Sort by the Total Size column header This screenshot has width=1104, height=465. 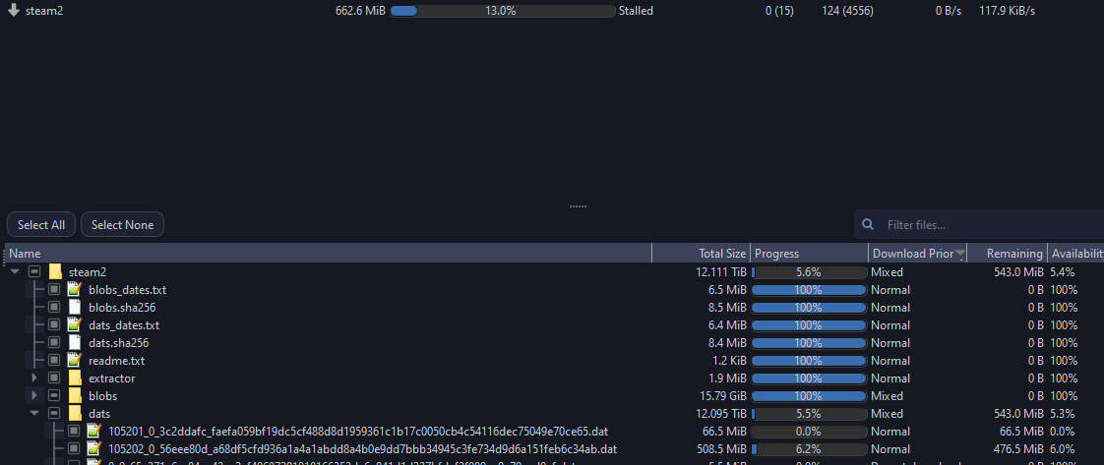702,254
